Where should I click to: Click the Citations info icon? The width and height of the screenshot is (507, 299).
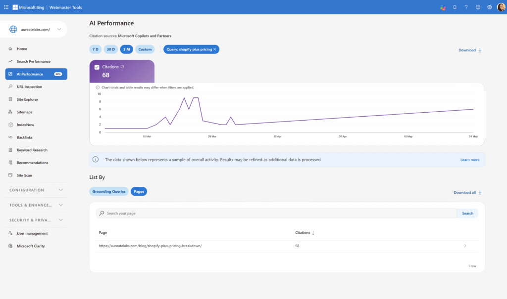pyautogui.click(x=122, y=67)
